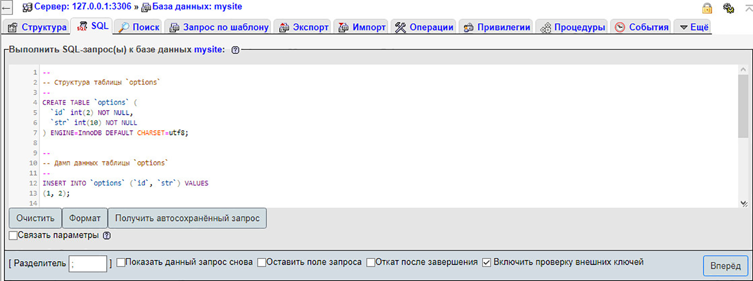Viewport: 753px width, 281px height.
Task: Open page settings gear icon
Action: (x=728, y=8)
